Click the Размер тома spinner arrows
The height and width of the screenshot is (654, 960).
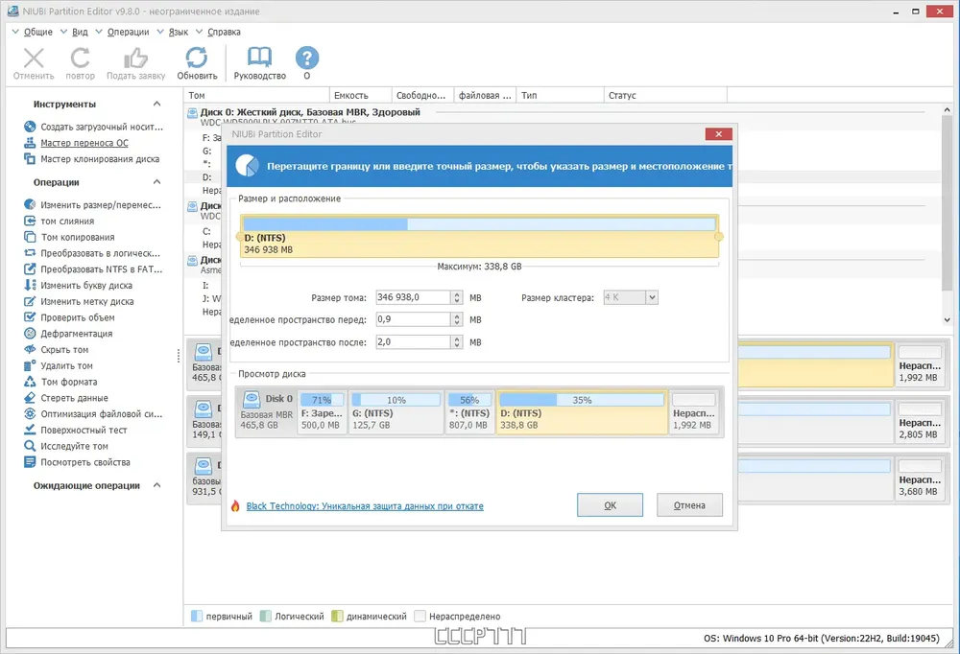click(457, 297)
